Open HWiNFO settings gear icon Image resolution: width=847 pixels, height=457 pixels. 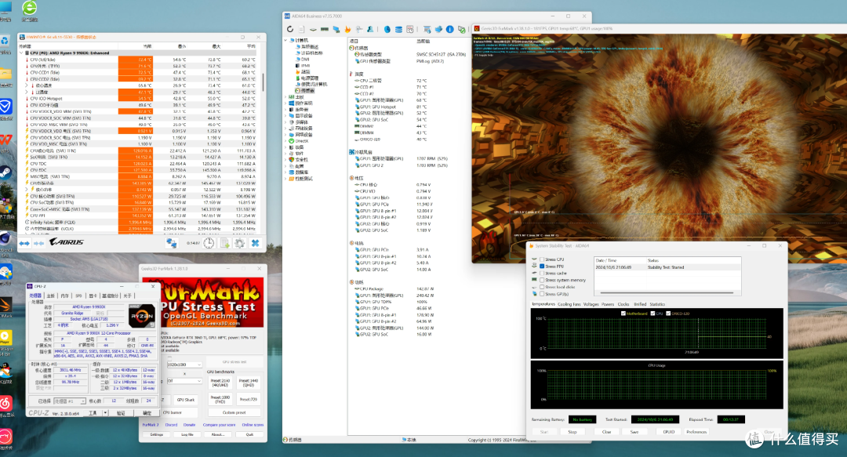pos(240,244)
